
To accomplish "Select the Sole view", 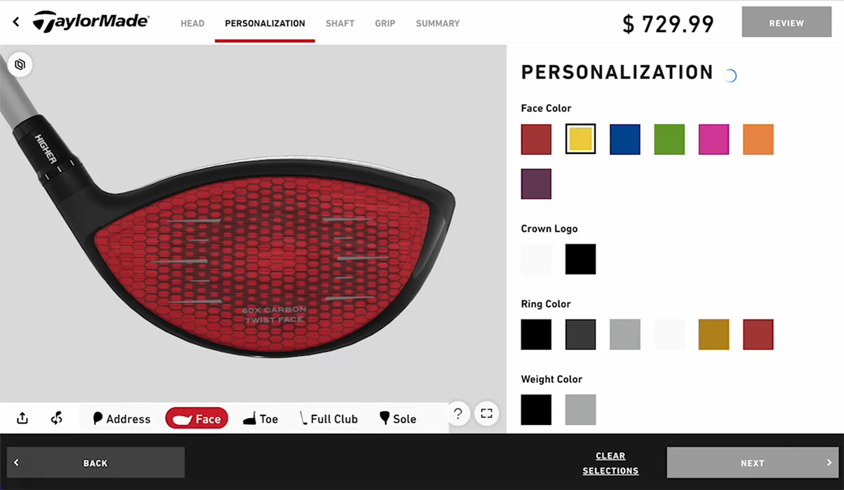I will [398, 419].
